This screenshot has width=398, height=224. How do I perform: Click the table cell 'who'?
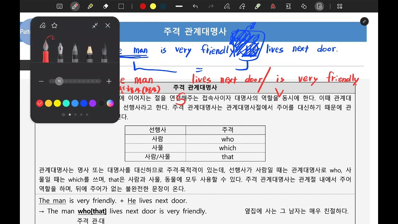pyautogui.click(x=228, y=139)
